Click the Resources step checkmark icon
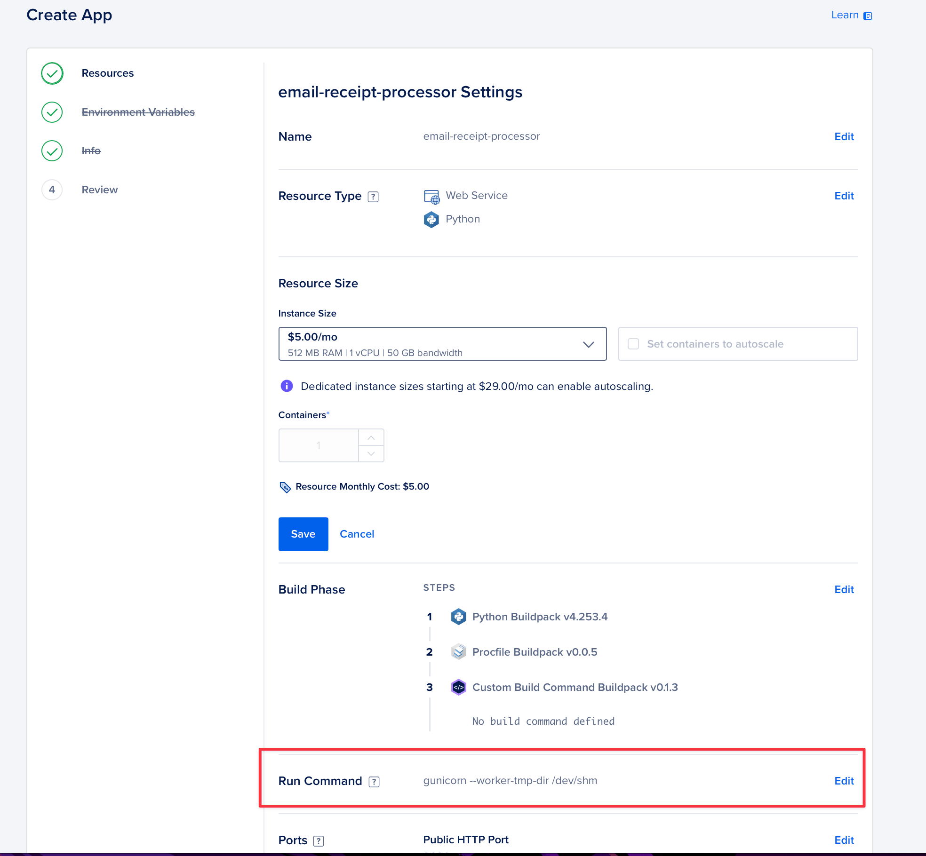Screen dimensions: 926x856 [52, 73]
